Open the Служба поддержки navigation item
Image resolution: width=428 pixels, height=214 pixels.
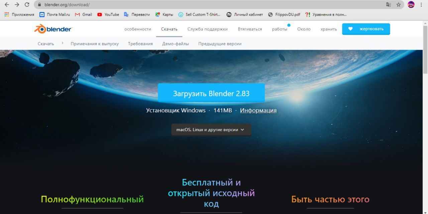pos(207,29)
